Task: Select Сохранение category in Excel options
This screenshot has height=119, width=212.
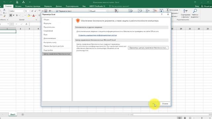Action: pos(57,31)
